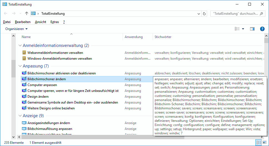Click icon of Anzeigeeinstellungen ändern entry
The image size is (269, 146).
[24, 123]
